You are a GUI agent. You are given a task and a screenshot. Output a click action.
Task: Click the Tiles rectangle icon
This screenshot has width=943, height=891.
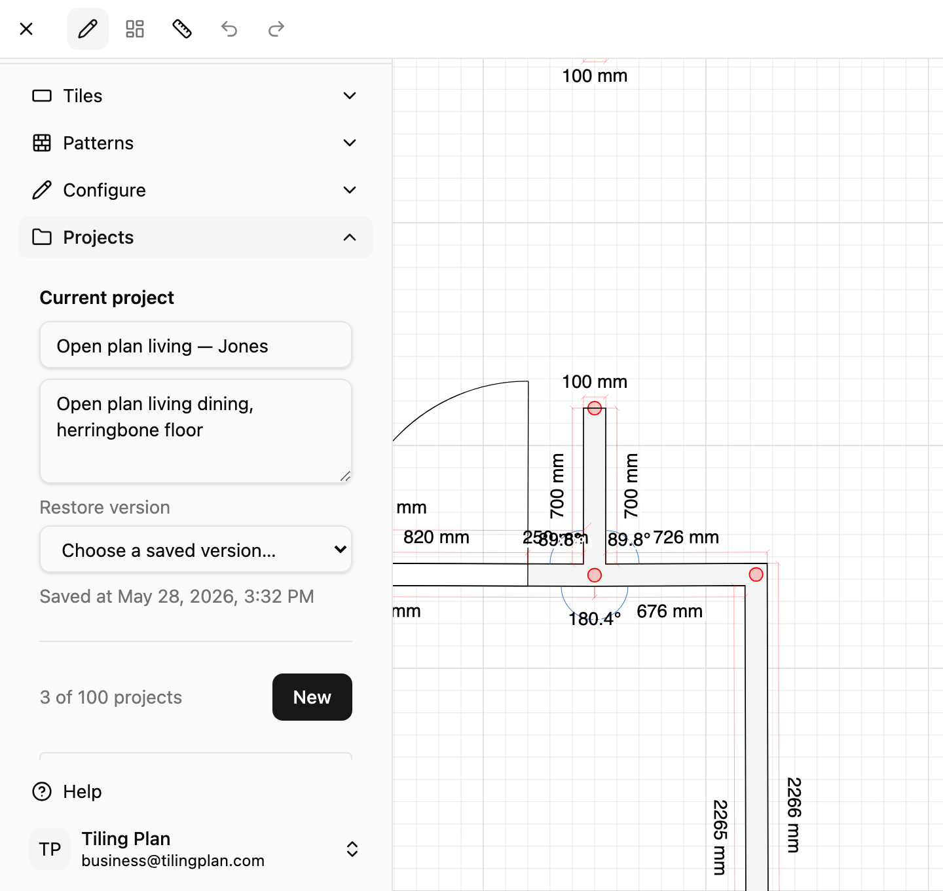pos(42,96)
